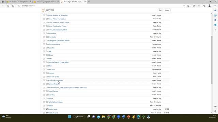Open the PowerPoint icon on the taskbar
This screenshot has height=122, width=218.
[128, 117]
